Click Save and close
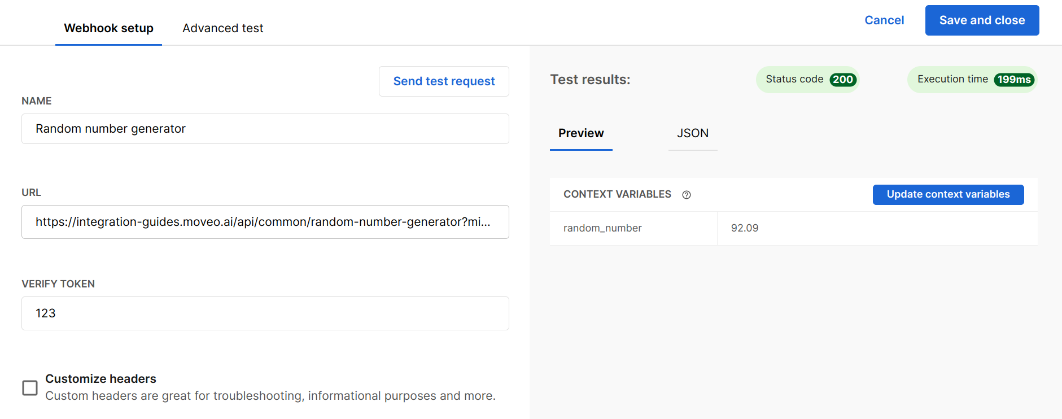Viewport: 1062px width, 419px height. pyautogui.click(x=982, y=20)
